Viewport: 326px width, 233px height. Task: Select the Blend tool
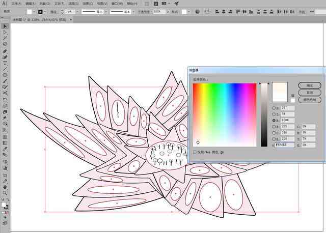(5, 155)
